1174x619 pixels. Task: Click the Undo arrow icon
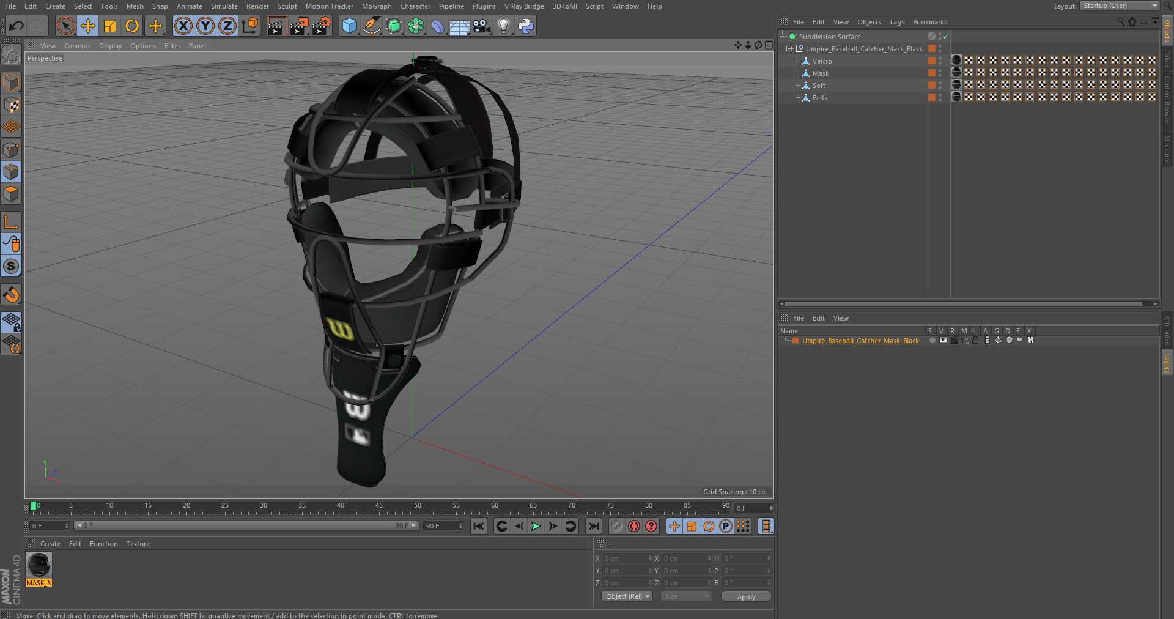coord(17,26)
